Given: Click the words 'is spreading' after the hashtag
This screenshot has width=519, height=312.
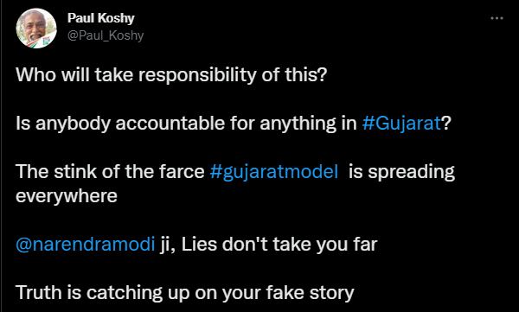Looking at the screenshot, I should click(x=401, y=172).
